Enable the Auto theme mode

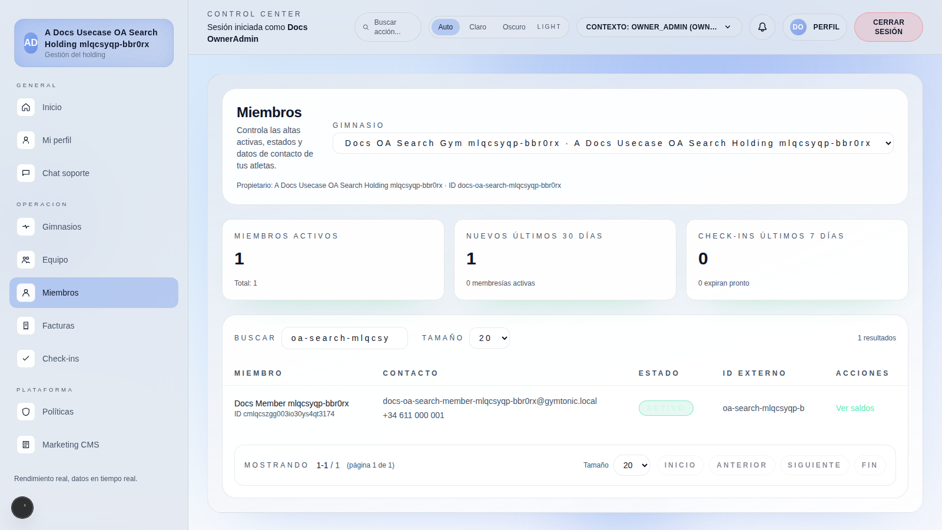click(445, 26)
